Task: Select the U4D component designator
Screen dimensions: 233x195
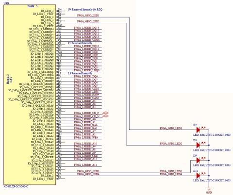Action: [x=6, y=3]
